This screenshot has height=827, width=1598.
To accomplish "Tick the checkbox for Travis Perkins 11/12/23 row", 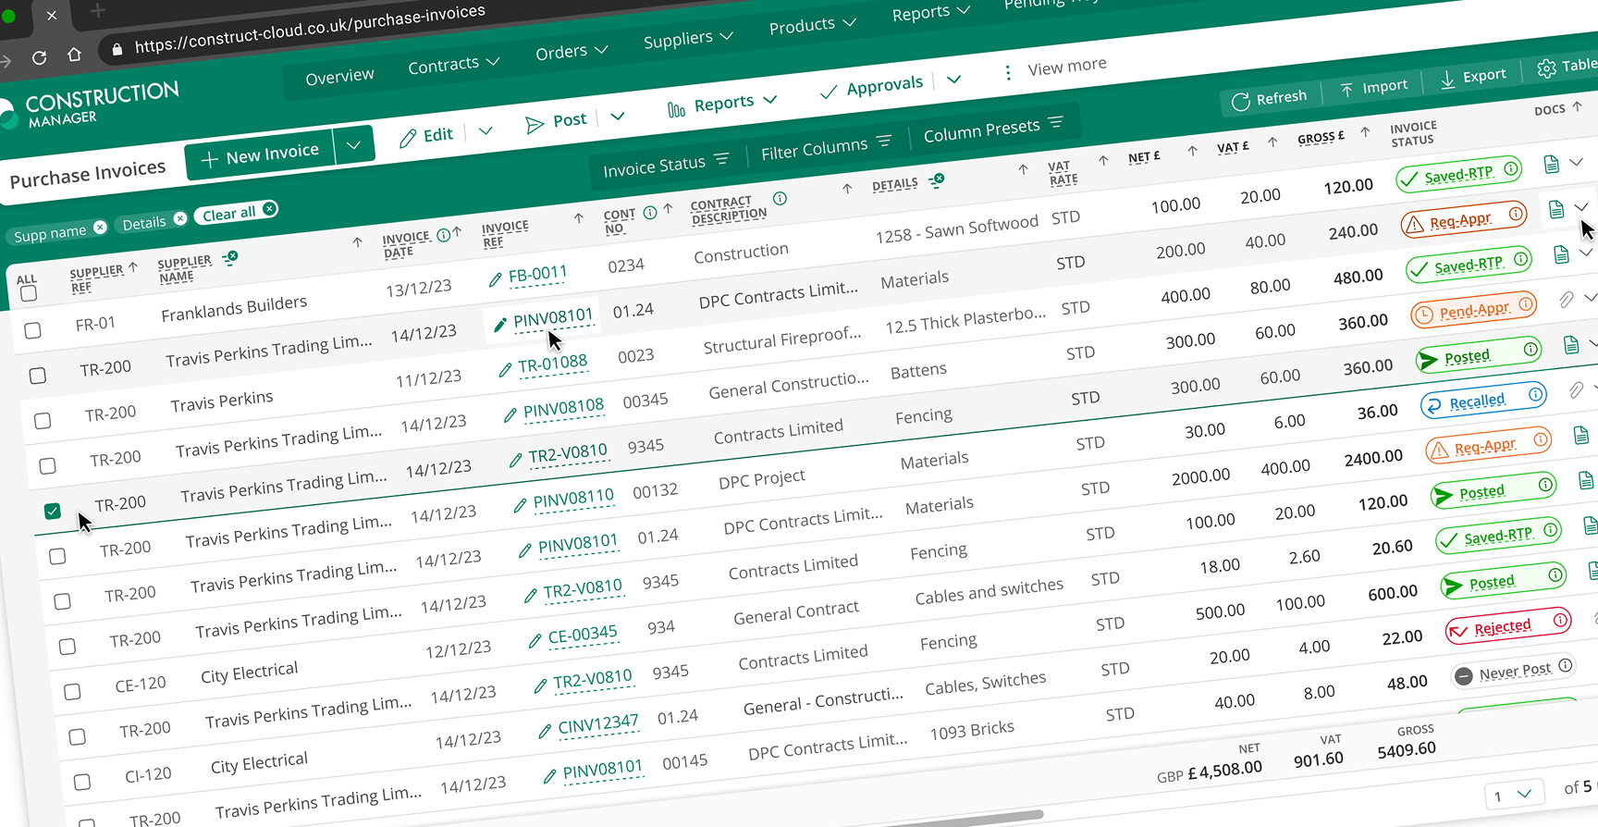I will point(43,421).
